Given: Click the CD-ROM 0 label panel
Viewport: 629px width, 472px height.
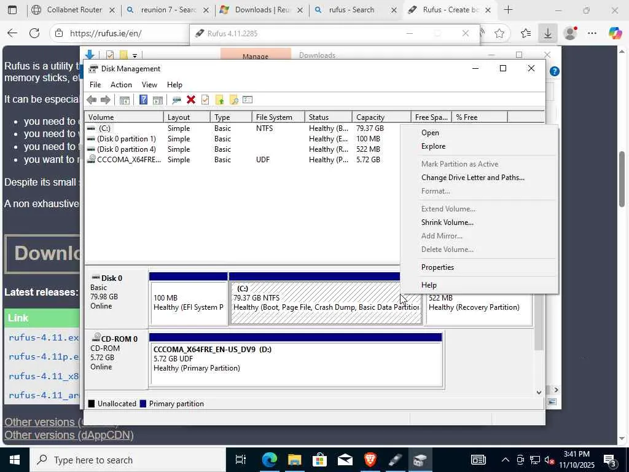Looking at the screenshot, I should point(116,359).
